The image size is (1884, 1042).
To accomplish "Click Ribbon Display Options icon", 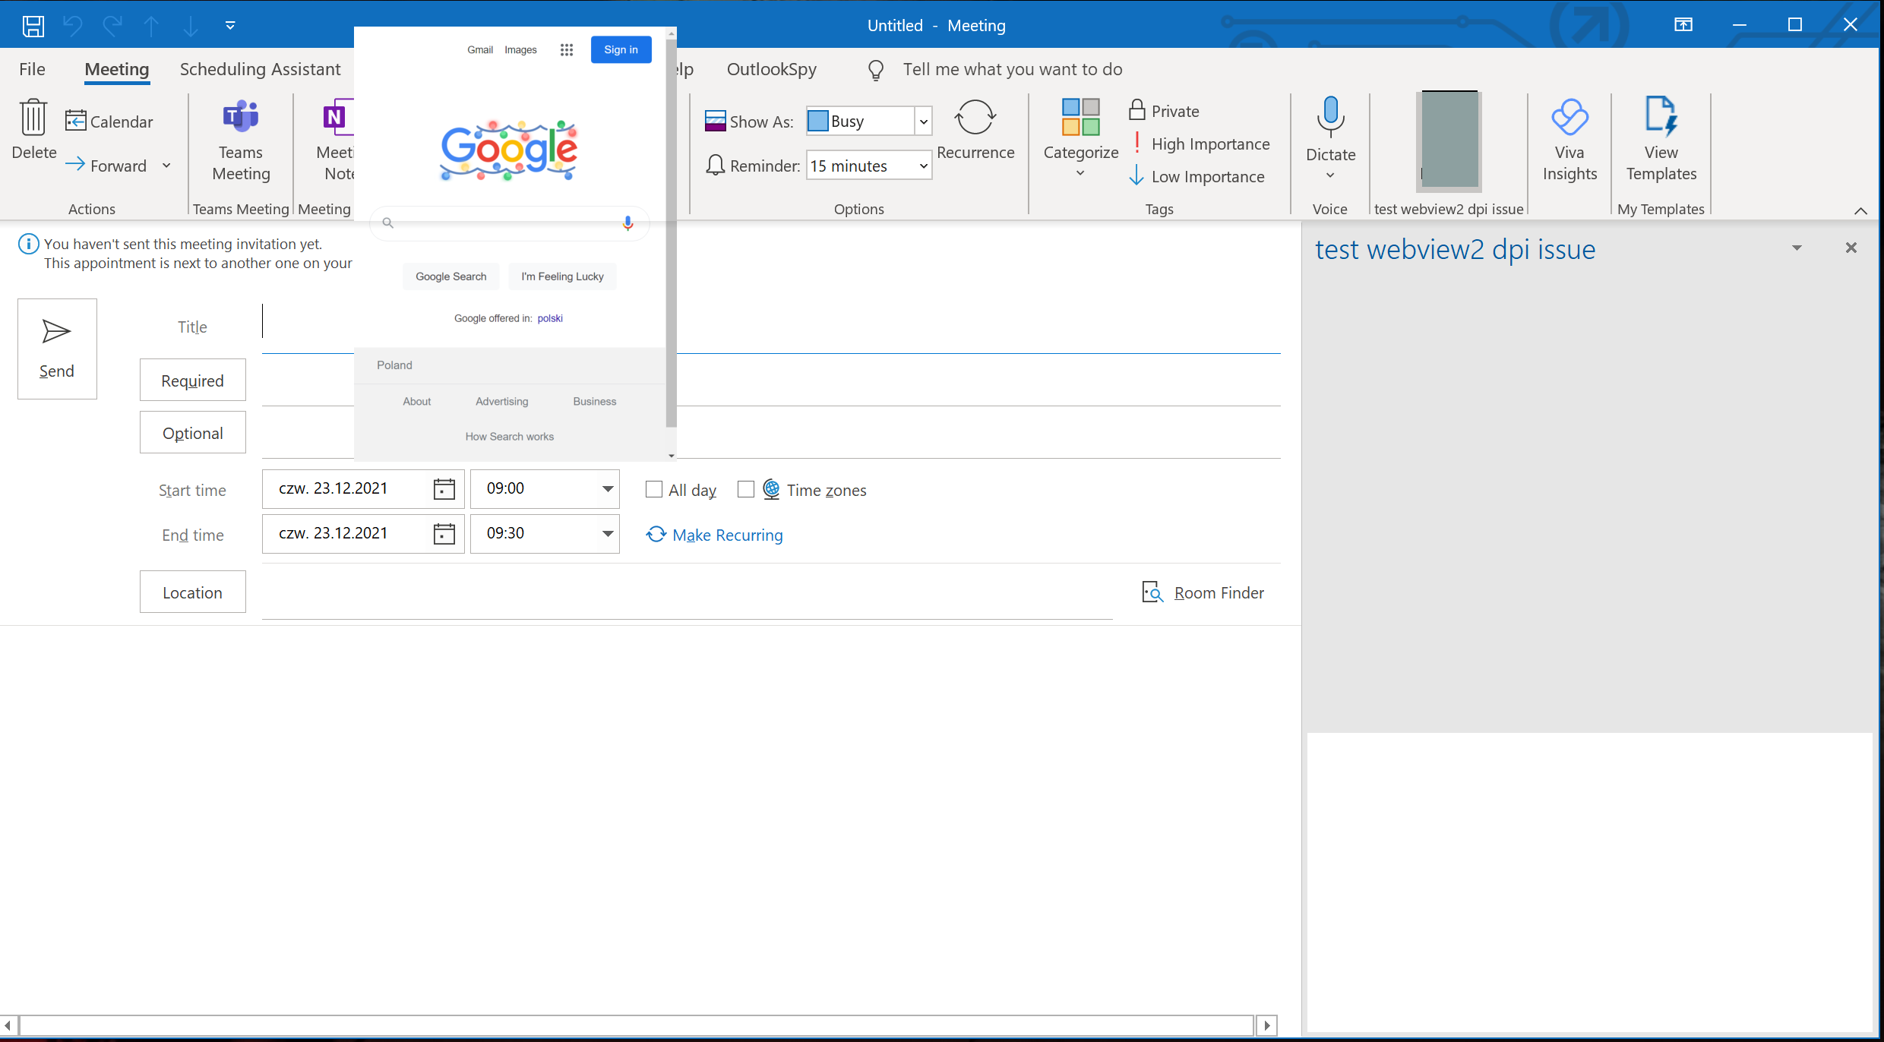I will coord(1683,25).
